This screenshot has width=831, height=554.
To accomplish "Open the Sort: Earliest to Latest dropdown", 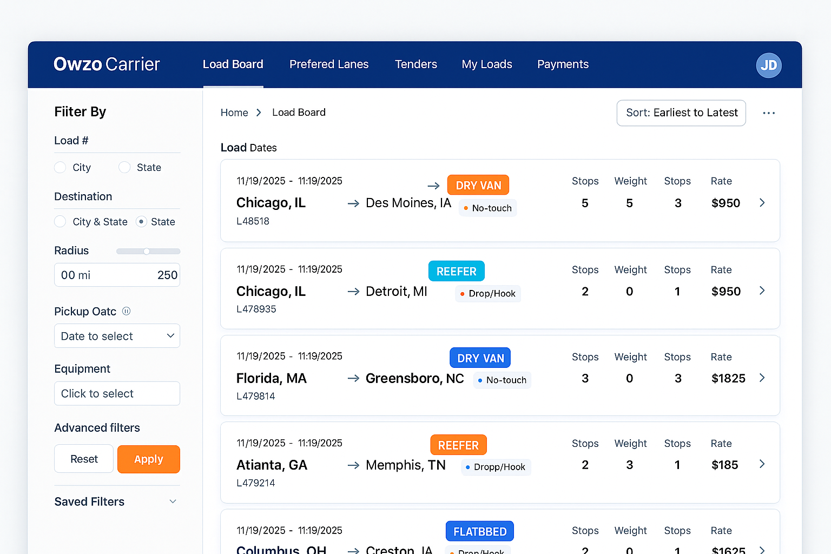I will click(x=681, y=113).
